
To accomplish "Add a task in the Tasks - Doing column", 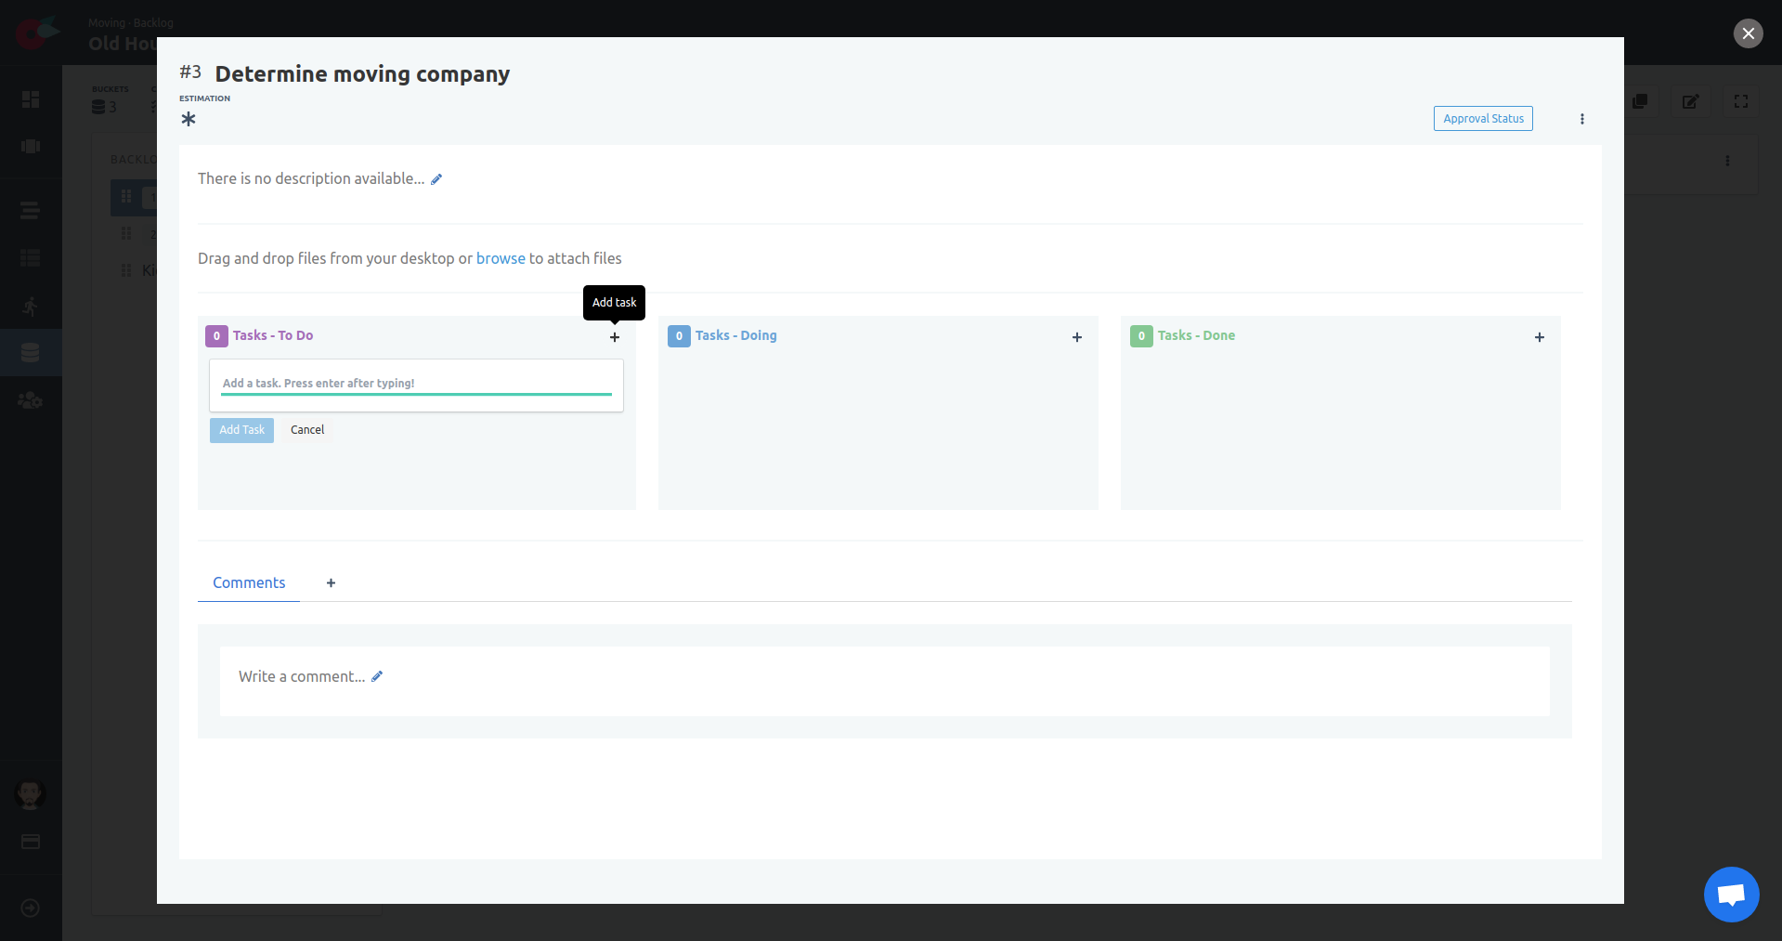I will [x=1077, y=337].
